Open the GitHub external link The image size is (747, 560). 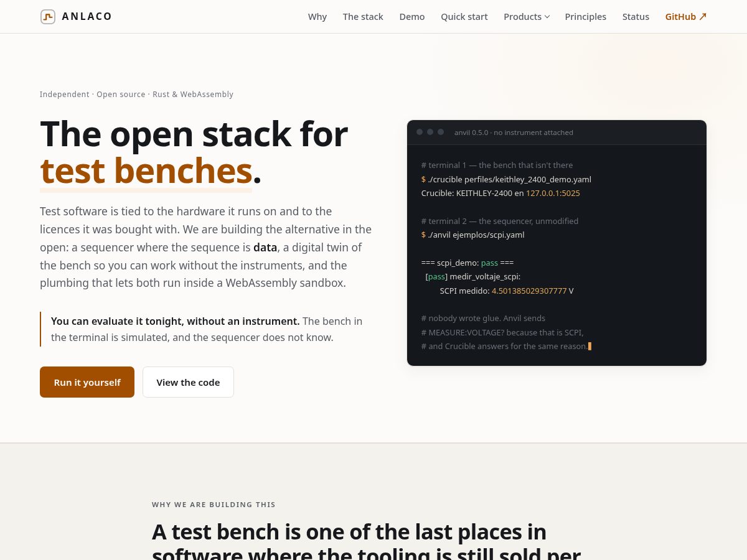(x=686, y=17)
